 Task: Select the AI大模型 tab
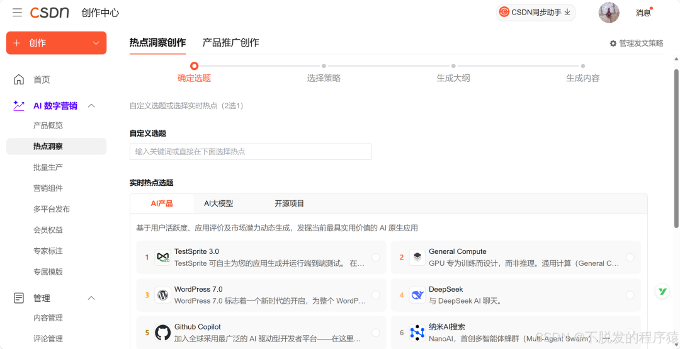click(x=218, y=203)
